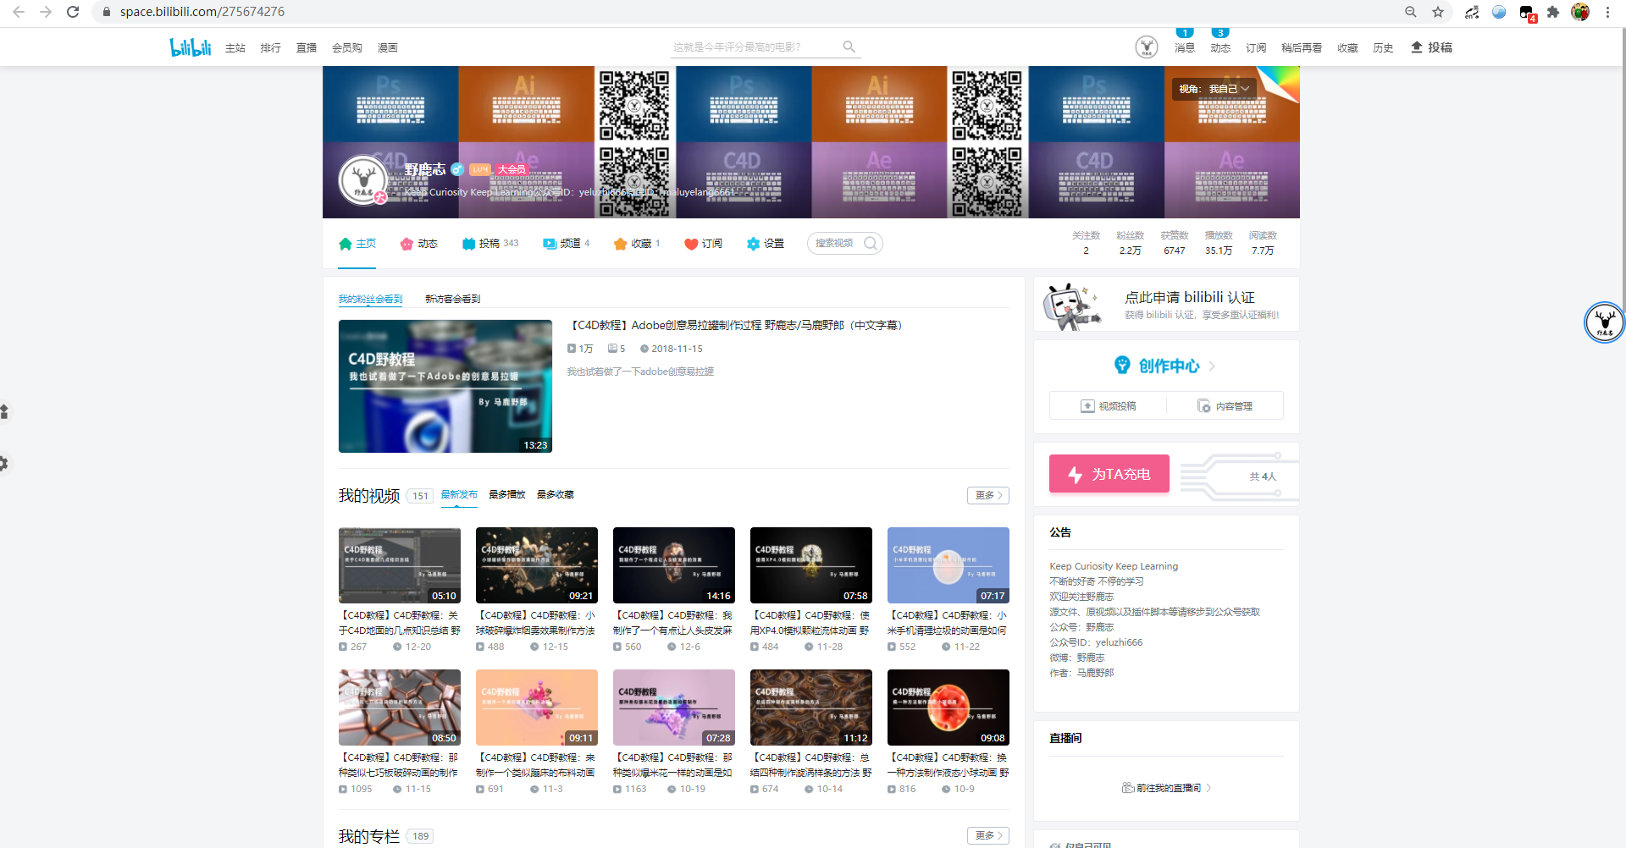The height and width of the screenshot is (848, 1626).
Task: Click the profile avatar on the banner
Action: 363,180
